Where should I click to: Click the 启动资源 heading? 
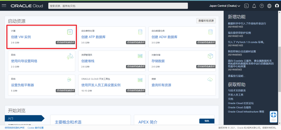click(x=17, y=21)
